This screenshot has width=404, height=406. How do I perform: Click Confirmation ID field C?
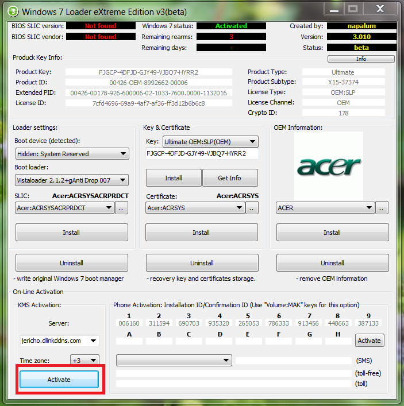pyautogui.click(x=189, y=341)
